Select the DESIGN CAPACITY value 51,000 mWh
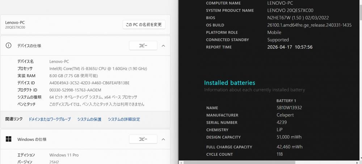Viewport: 362px width, 164px height. tap(289, 137)
